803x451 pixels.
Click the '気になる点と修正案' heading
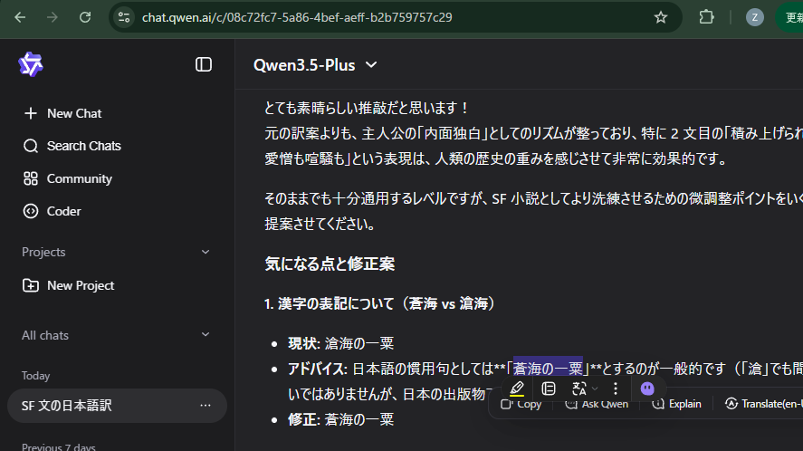coord(330,264)
